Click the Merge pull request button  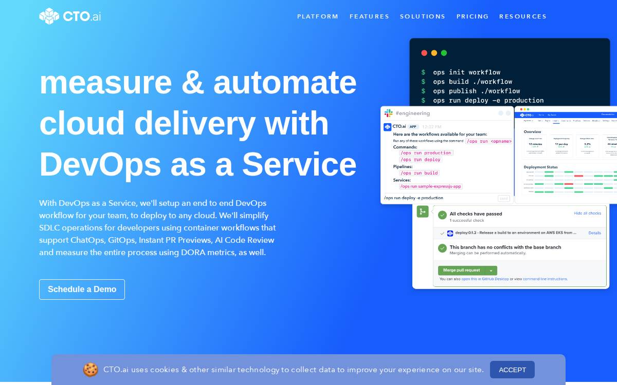(x=462, y=270)
